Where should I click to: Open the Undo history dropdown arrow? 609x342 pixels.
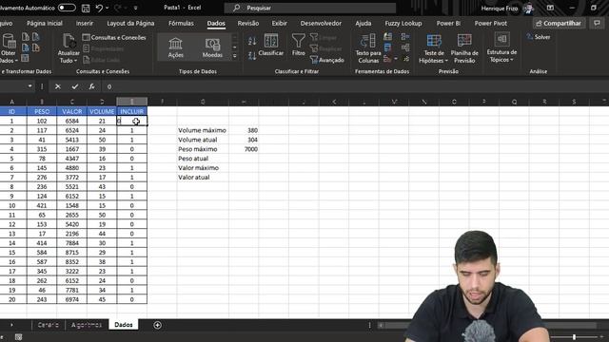coord(108,8)
